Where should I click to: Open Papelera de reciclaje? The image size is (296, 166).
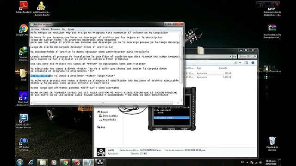click(272, 144)
